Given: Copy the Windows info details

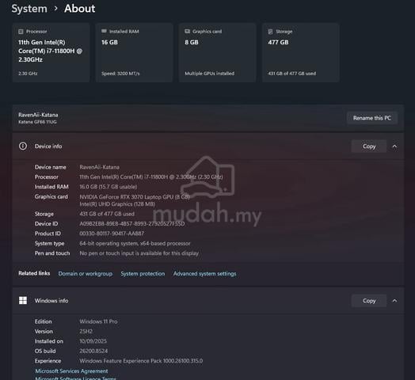Looking at the screenshot, I should coord(369,301).
